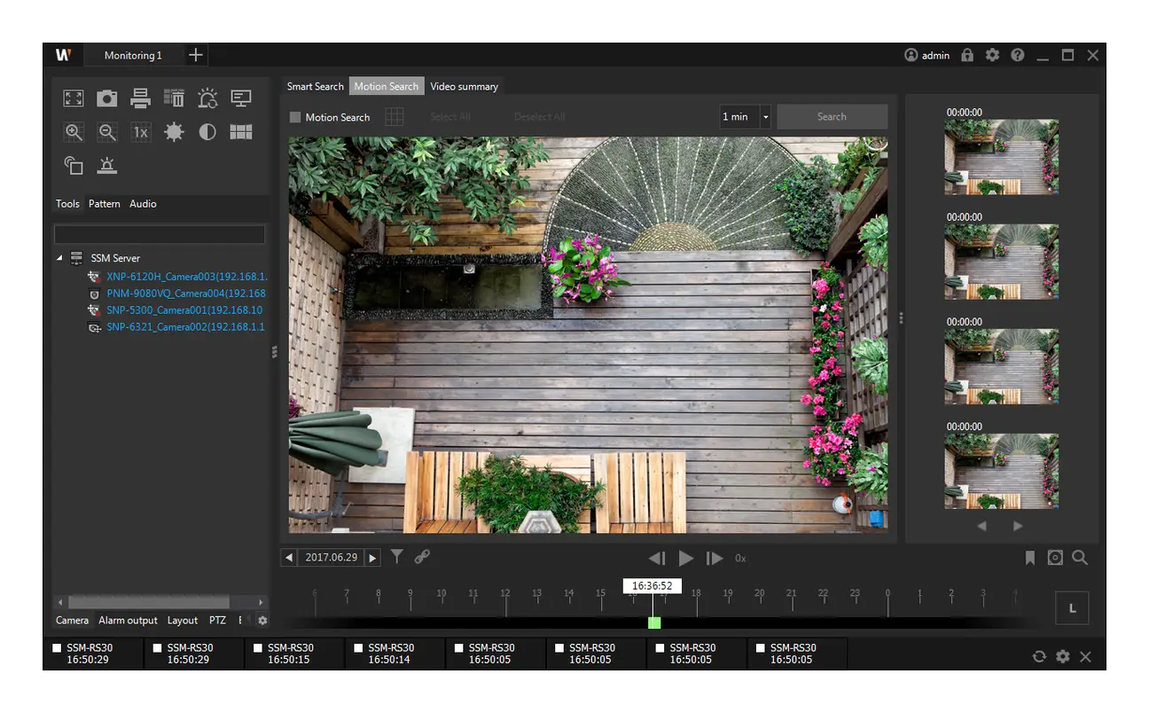Enable the Motion Search checkbox
The image size is (1149, 713).
click(295, 117)
